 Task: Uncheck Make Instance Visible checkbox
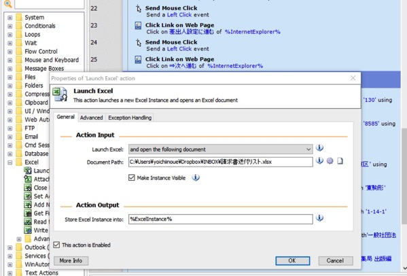coord(132,177)
